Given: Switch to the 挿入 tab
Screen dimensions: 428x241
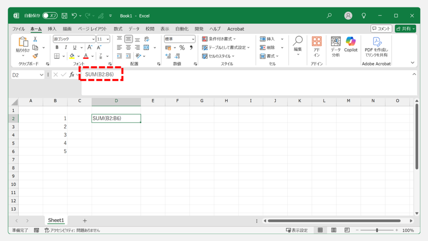Looking at the screenshot, I should [52, 29].
